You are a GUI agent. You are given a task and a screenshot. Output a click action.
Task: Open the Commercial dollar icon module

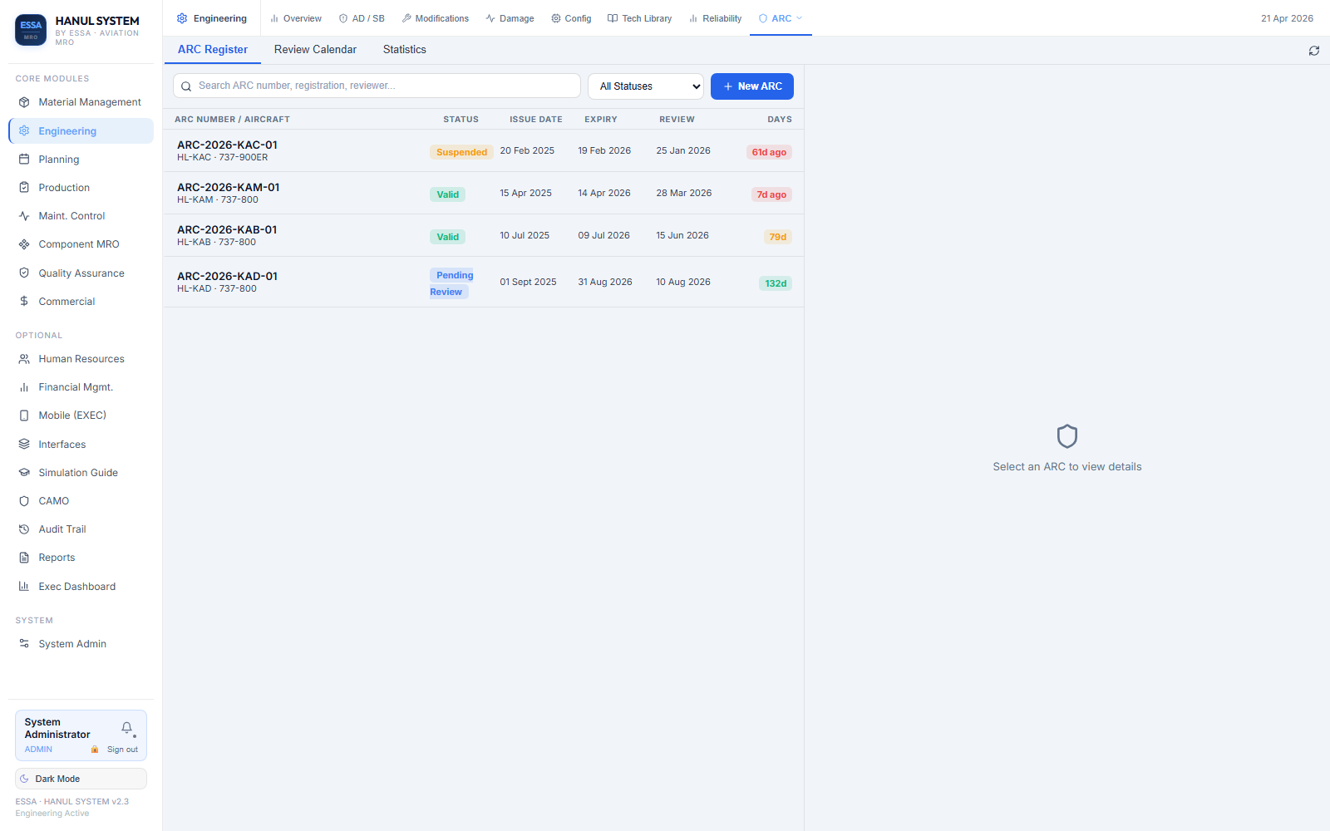pyautogui.click(x=24, y=302)
